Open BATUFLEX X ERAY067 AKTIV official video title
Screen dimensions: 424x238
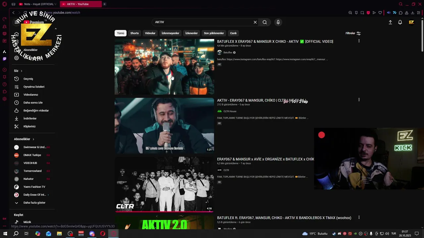[x=275, y=41]
